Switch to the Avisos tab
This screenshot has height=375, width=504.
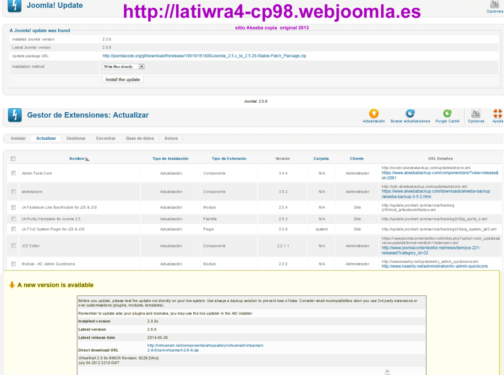[171, 138]
